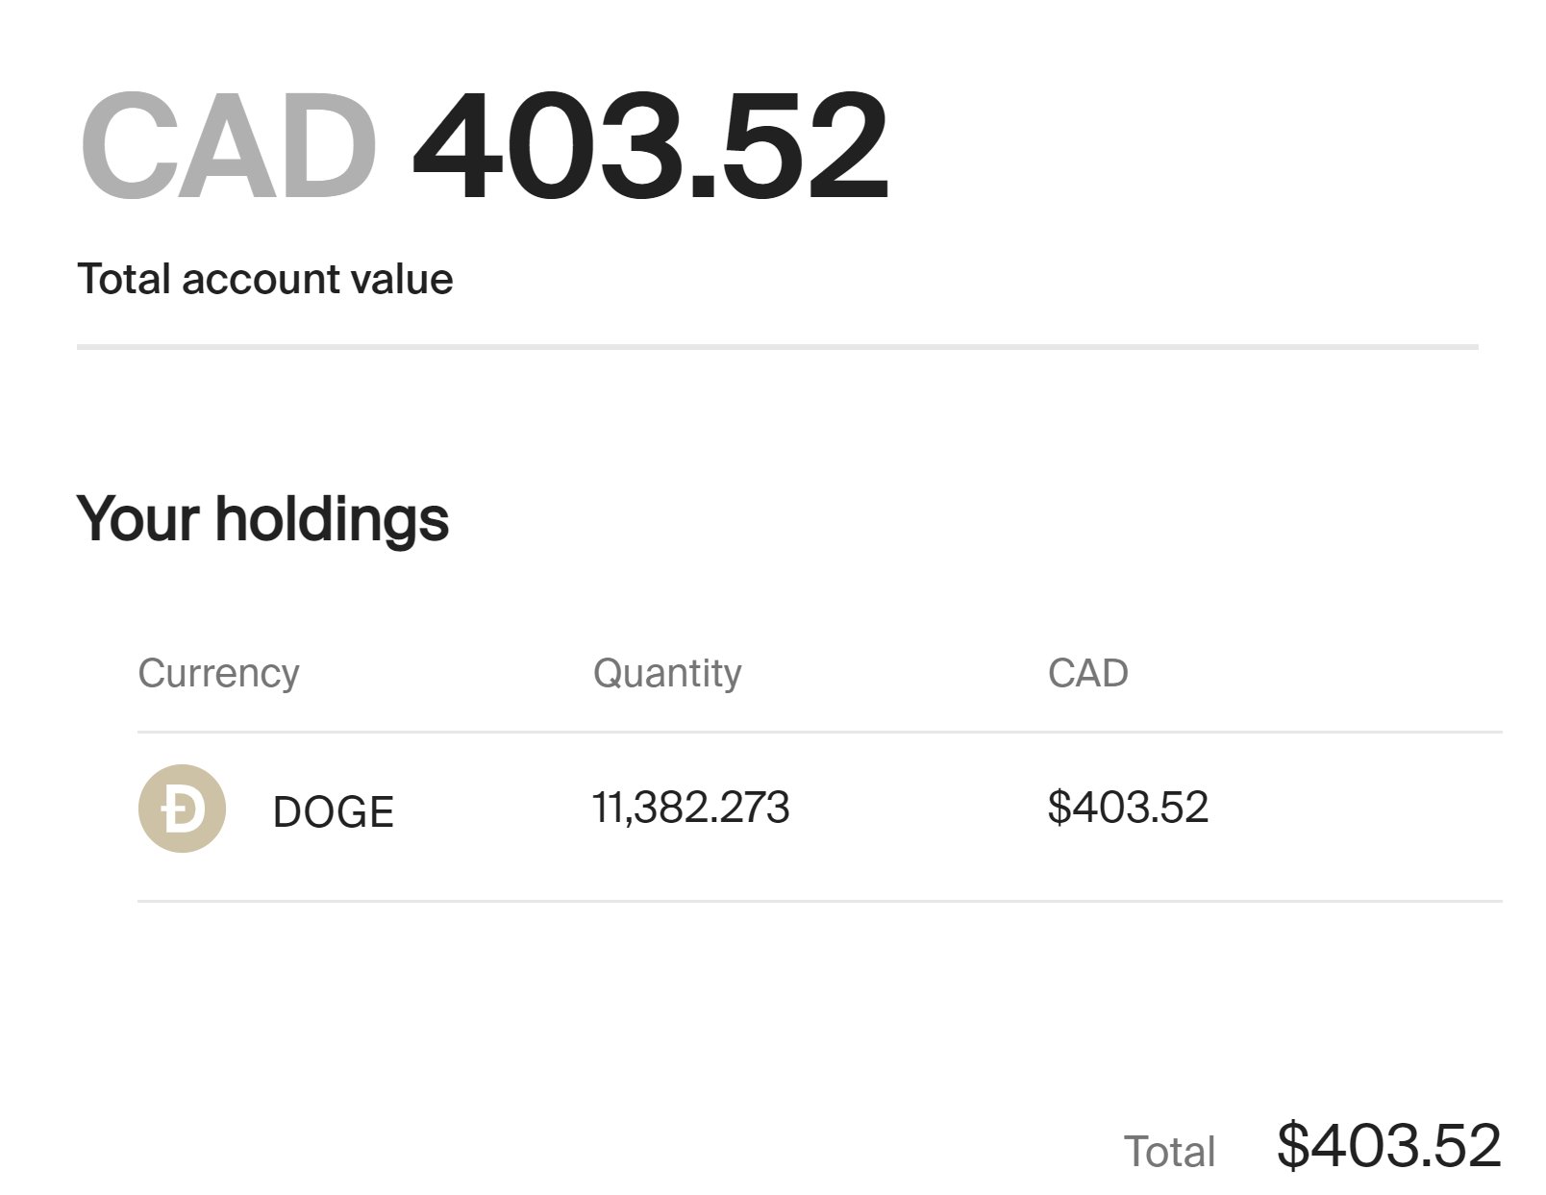Click the word 'Your' in section heading
Viewport: 1546px width, 1195px height.
click(x=137, y=519)
